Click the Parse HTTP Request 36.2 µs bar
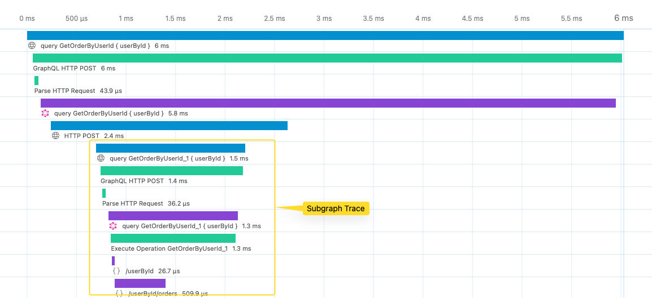The height and width of the screenshot is (298, 652). (104, 193)
